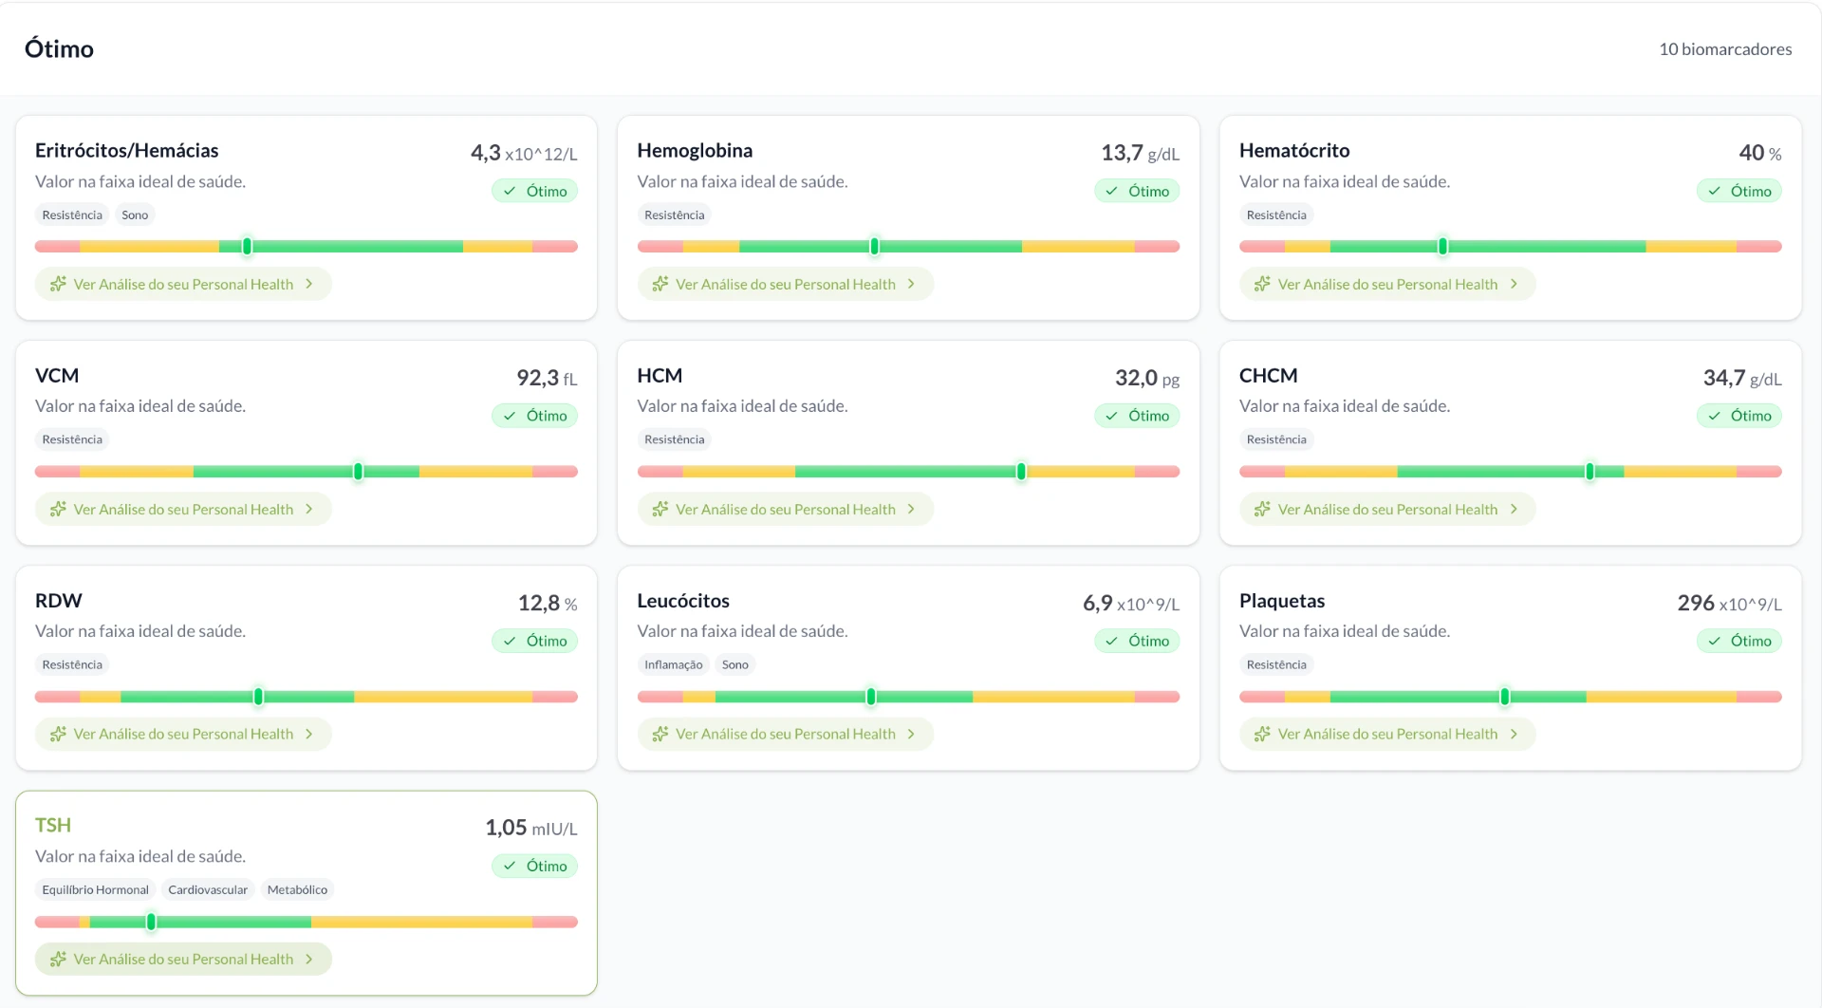Select the Sono tag in the Leucócitos card
This screenshot has height=1008, width=1822.
pos(735,664)
